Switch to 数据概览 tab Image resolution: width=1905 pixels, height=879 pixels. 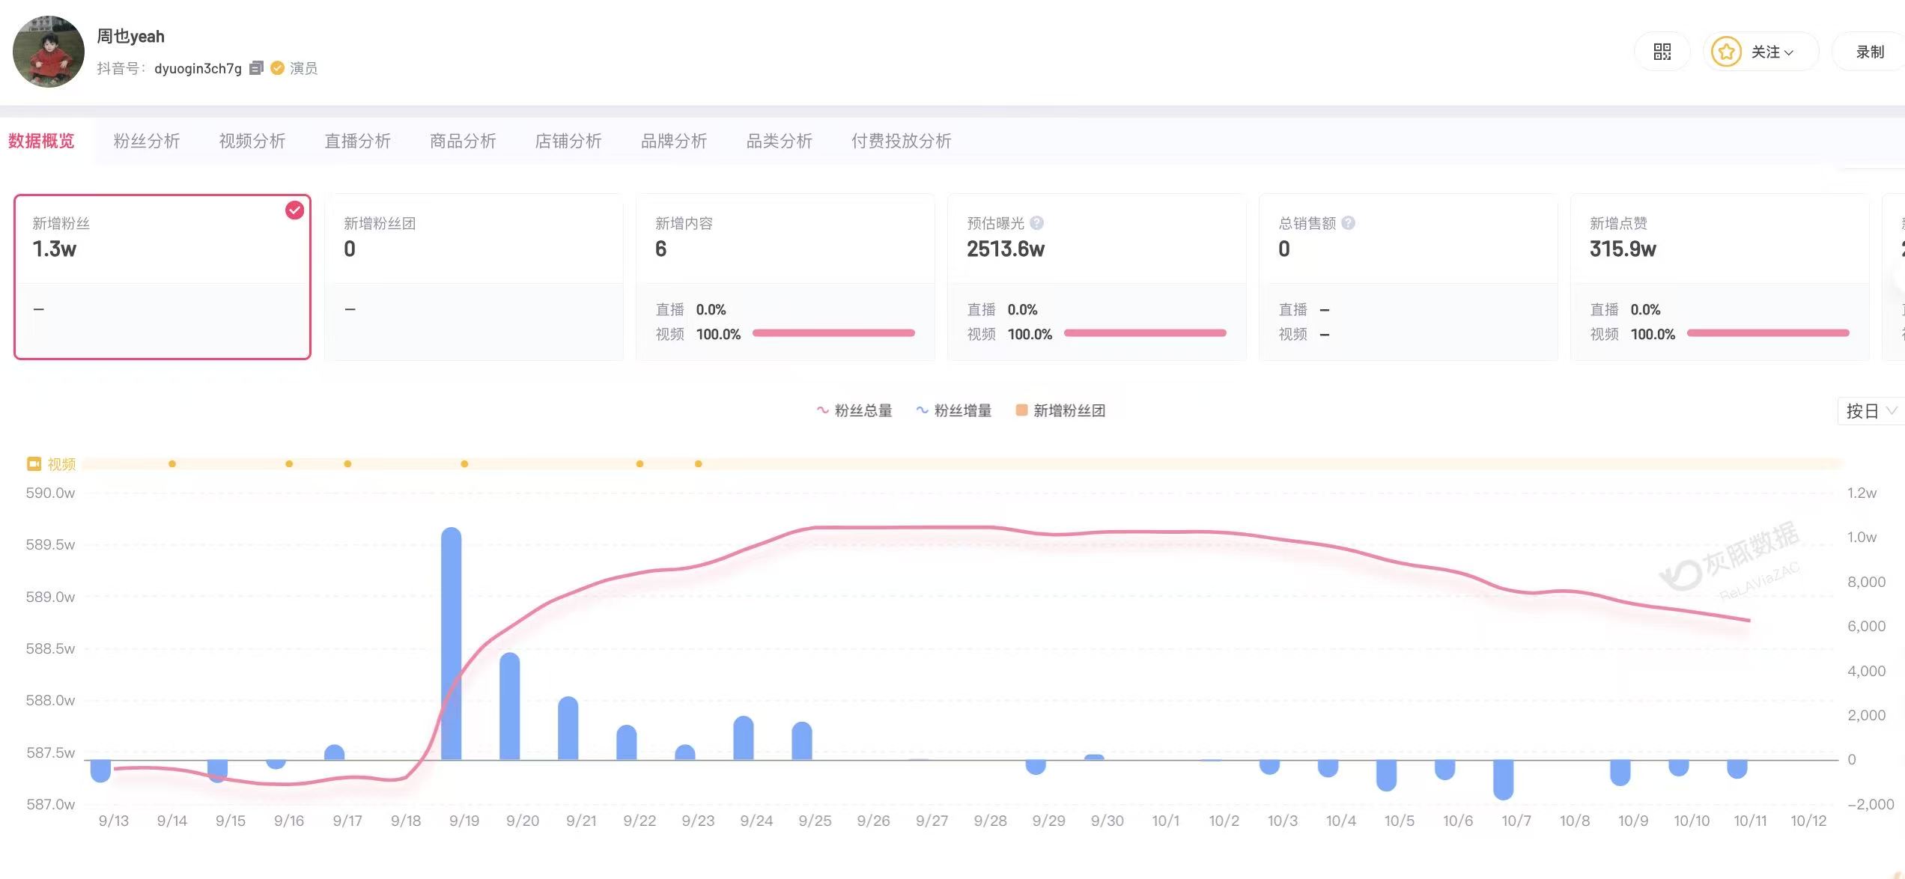41,141
